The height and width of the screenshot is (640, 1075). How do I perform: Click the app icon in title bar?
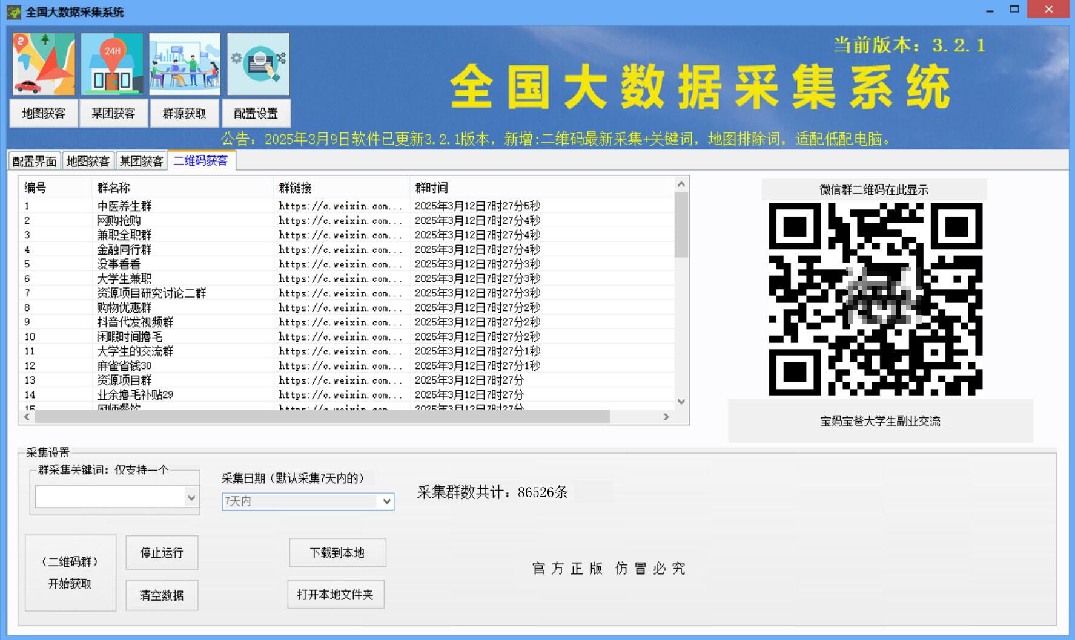(x=13, y=11)
